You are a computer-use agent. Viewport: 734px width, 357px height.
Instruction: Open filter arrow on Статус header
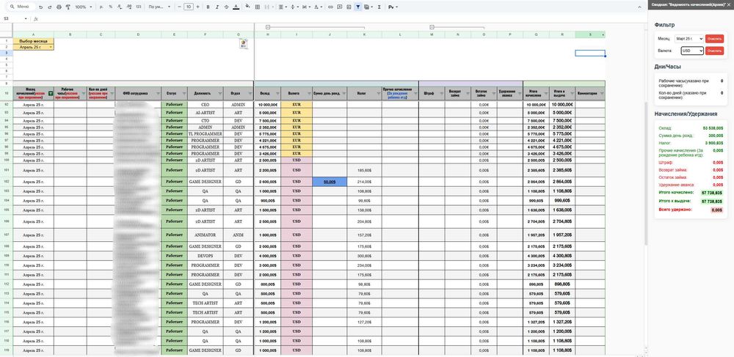[184, 94]
